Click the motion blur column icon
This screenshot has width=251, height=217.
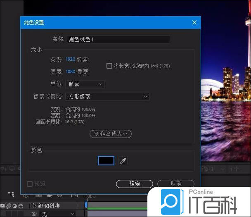click(x=8, y=206)
